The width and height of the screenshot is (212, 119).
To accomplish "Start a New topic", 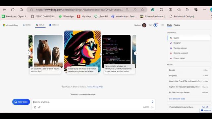I will (21, 102).
